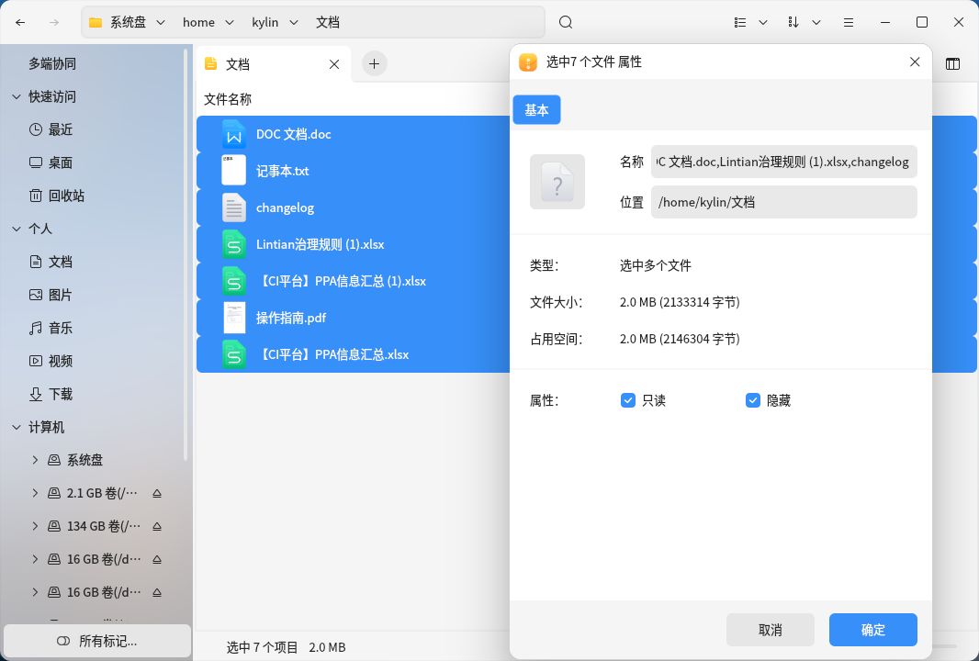Viewport: 979px width, 661px height.
Task: Select the 基本 tab in properties
Action: (x=536, y=110)
